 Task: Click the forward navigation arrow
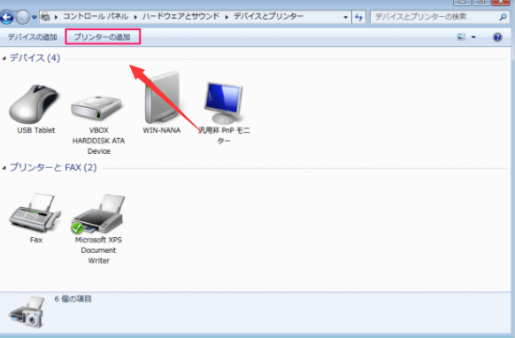pyautogui.click(x=23, y=17)
